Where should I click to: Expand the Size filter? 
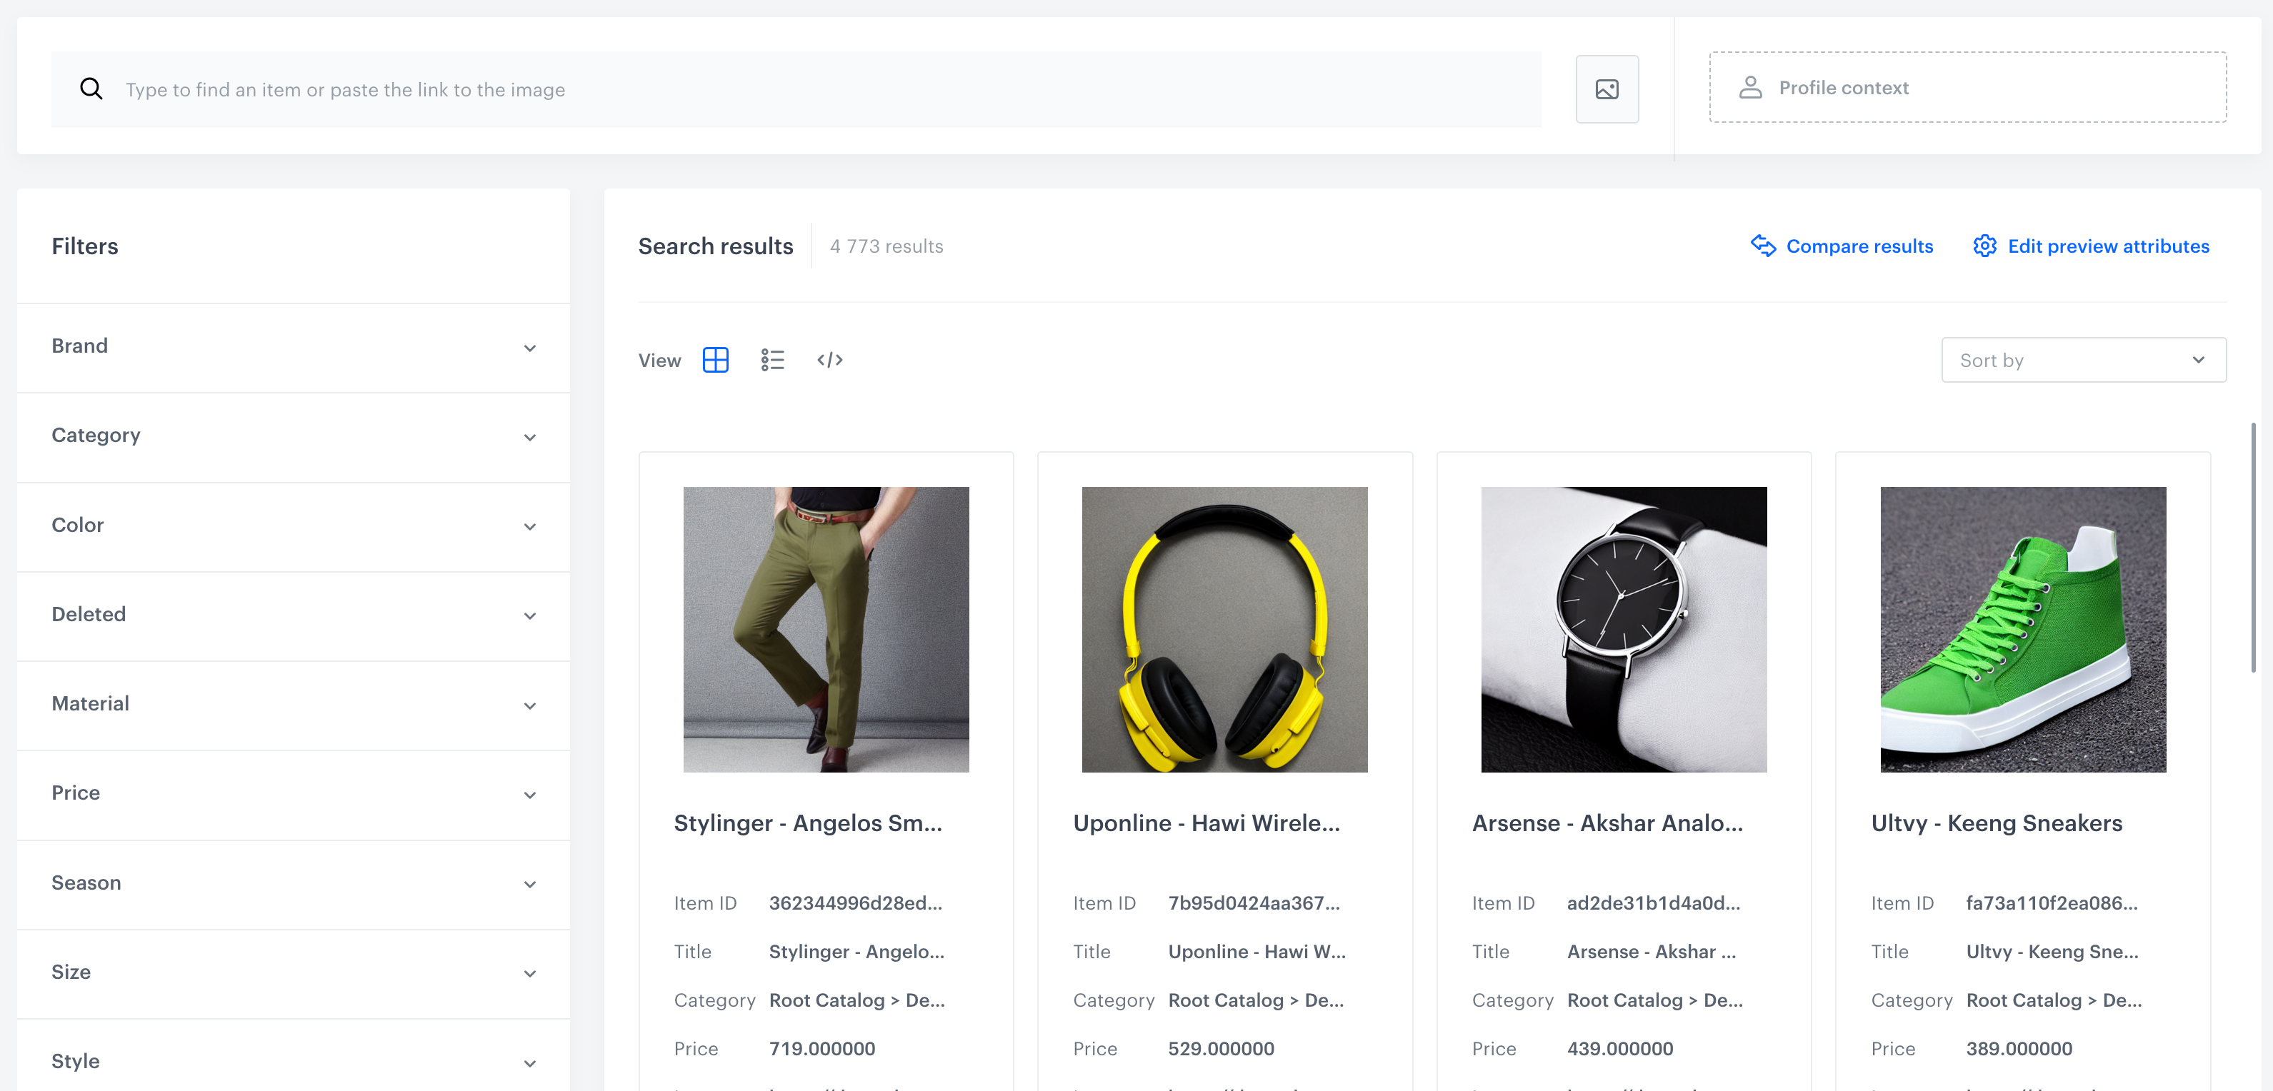[529, 972]
